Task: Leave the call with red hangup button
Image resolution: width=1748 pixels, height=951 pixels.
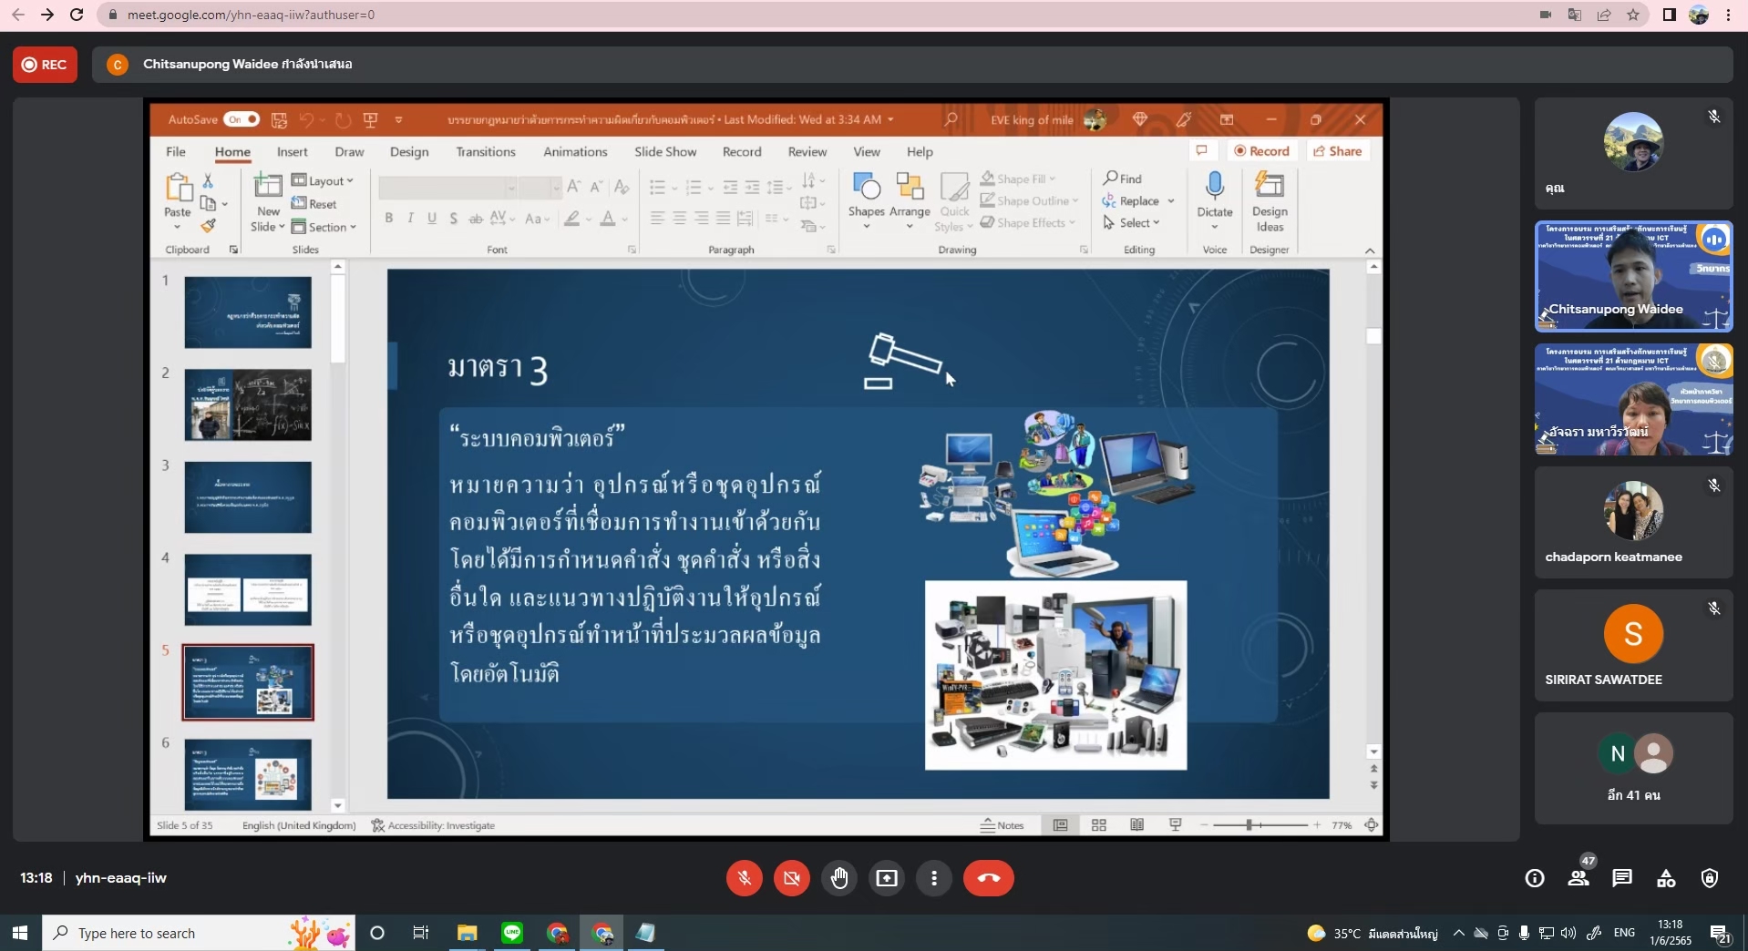Action: [989, 878]
